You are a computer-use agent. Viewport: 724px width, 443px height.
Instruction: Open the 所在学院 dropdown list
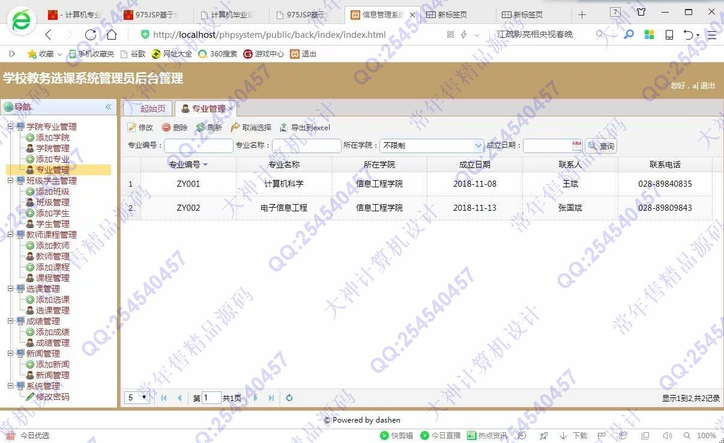click(478, 146)
